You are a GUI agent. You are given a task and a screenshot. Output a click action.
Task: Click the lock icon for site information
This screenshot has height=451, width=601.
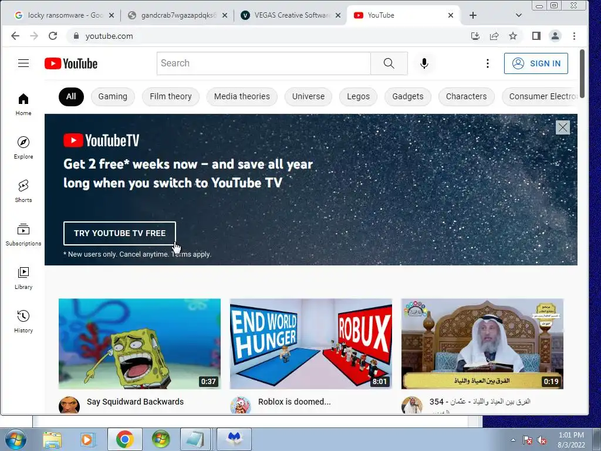coord(76,36)
